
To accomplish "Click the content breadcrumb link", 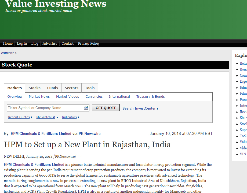I will pyautogui.click(x=8, y=53).
